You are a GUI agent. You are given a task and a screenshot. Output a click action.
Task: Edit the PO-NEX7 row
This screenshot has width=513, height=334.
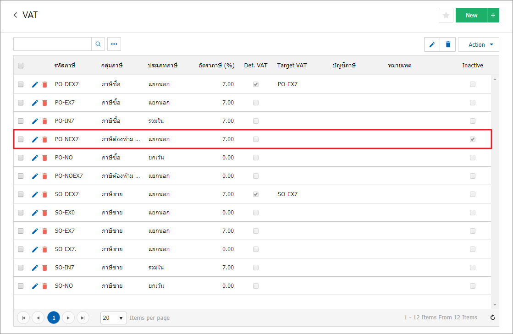pyautogui.click(x=35, y=140)
